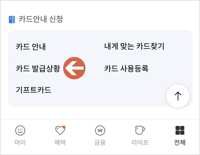Switch to the 혜택 tab label
Viewport: 200px width, 155px height.
point(60,142)
